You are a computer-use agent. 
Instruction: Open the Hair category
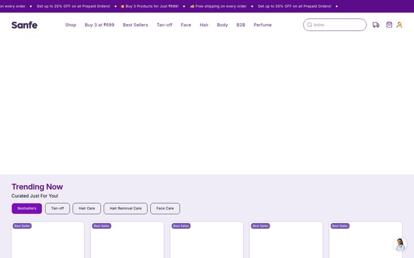[204, 25]
